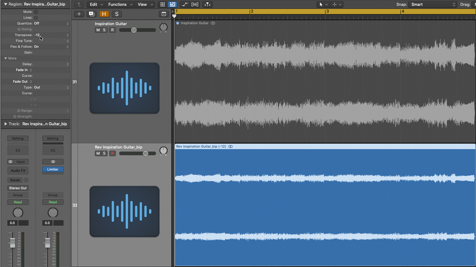Click the track header options icon

[x=163, y=14]
